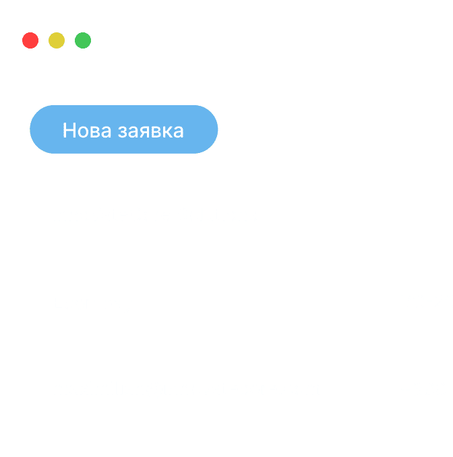Image resolution: width=453 pixels, height=457 pixels.
Task: Expand the window via the green circle
Action: click(x=83, y=40)
